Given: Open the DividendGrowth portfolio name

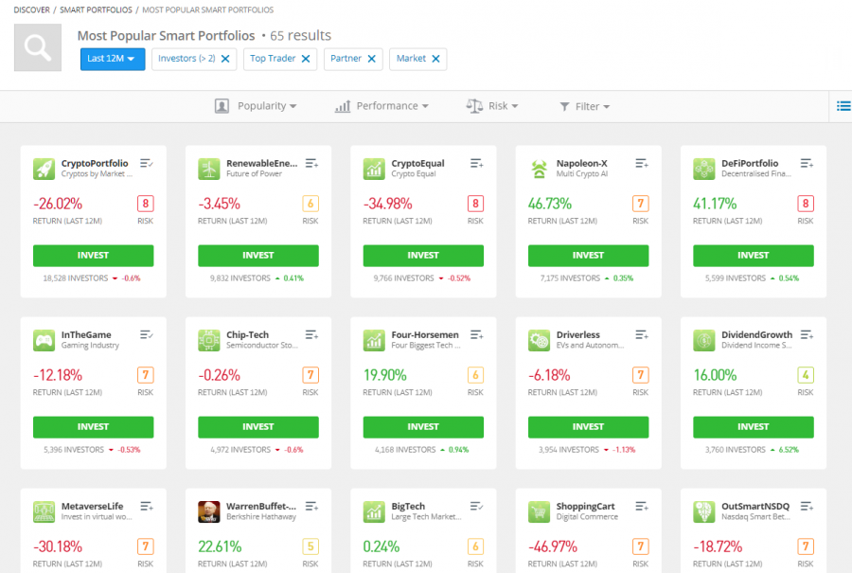Looking at the screenshot, I should (x=756, y=335).
